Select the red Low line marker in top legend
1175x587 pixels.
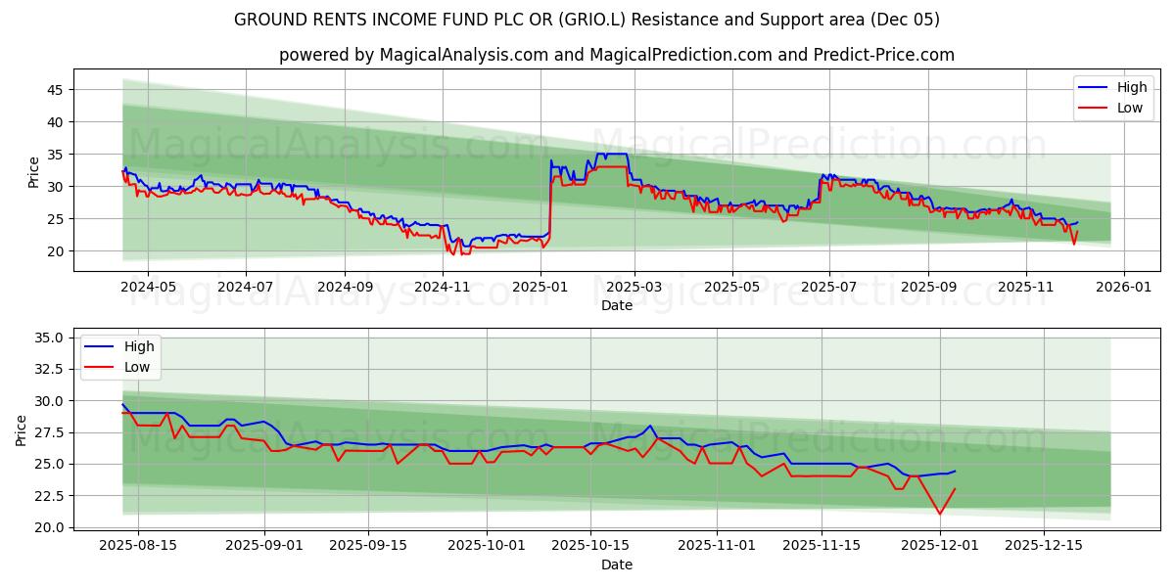[1094, 107]
